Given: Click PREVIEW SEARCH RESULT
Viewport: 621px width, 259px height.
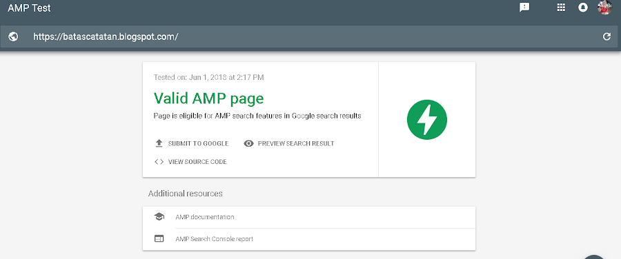Looking at the screenshot, I should (296, 143).
